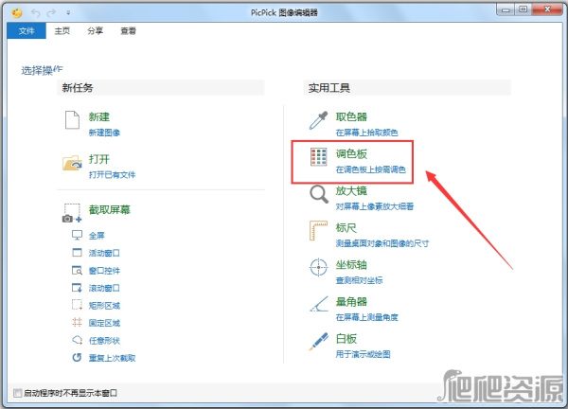Click 用于演示或绘图 description
This screenshot has height=409, width=568.
[x=363, y=354]
